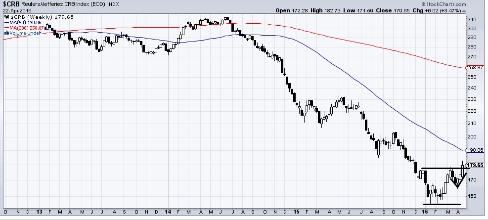Click the 170 price axis label
The width and height of the screenshot is (488, 220).
point(471,180)
